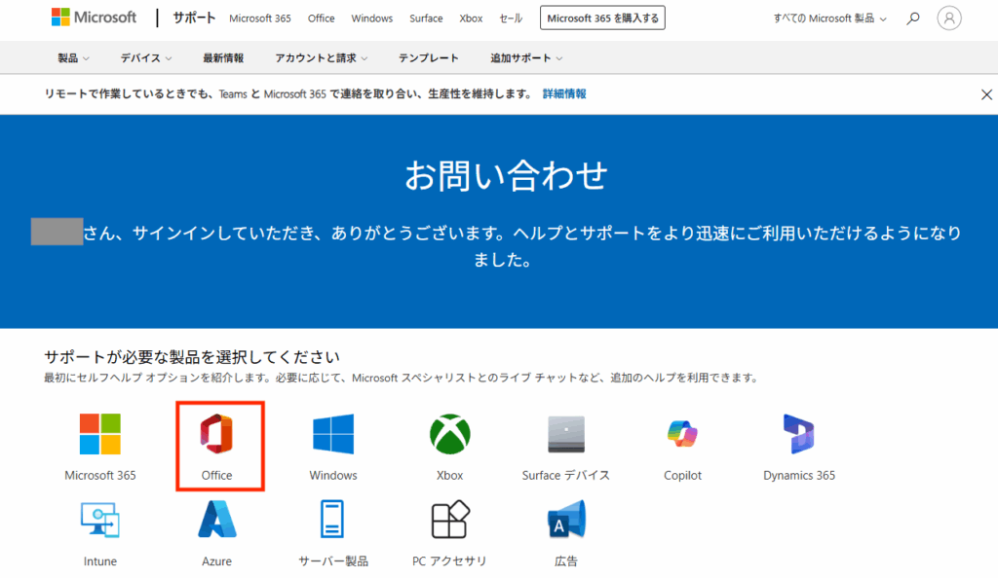
Task: Open Microsoft 365 in top navigation
Action: coord(259,18)
